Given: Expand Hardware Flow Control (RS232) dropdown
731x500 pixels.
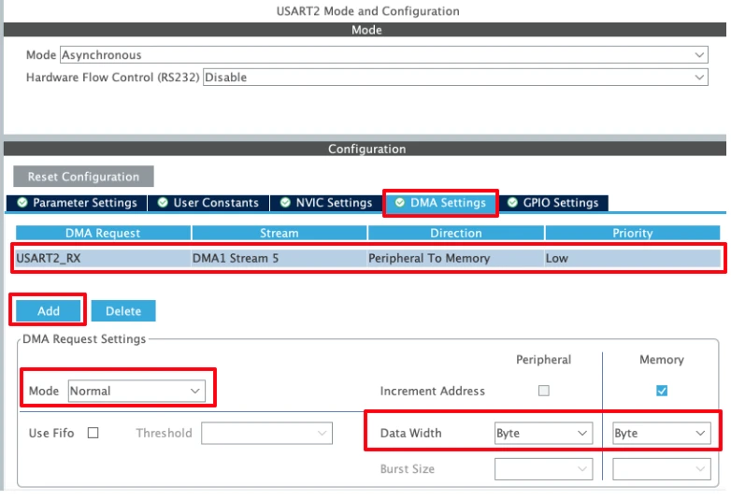Looking at the screenshot, I should tap(454, 78).
